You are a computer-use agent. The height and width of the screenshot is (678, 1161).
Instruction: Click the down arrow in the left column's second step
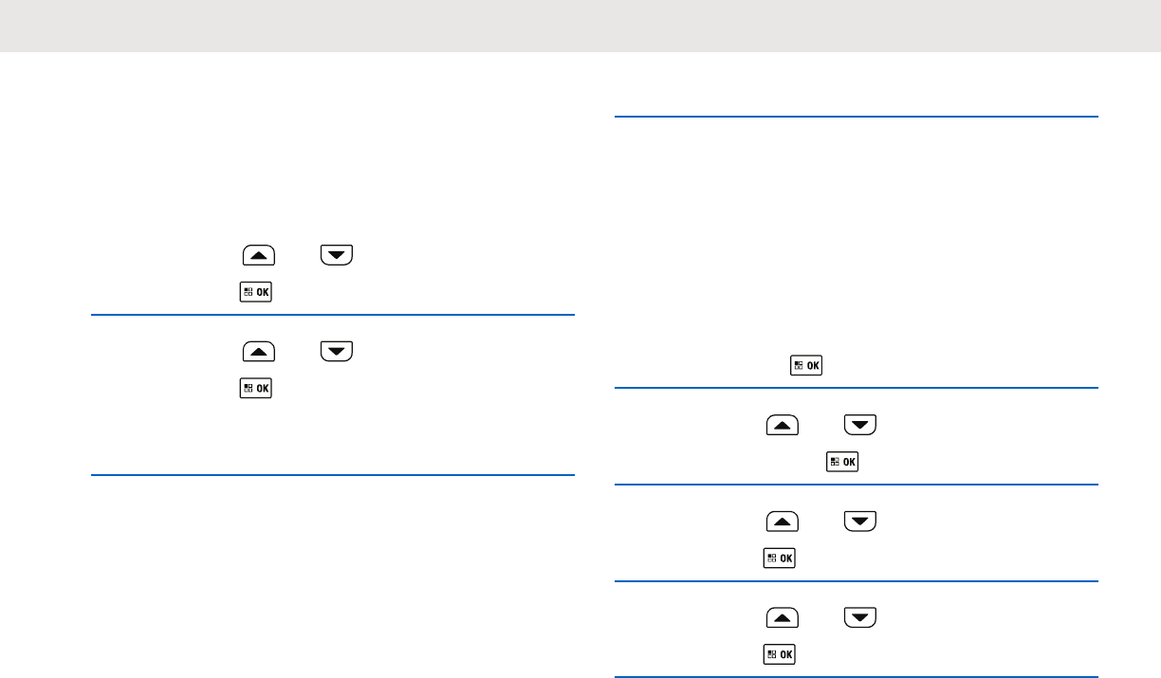coord(336,352)
